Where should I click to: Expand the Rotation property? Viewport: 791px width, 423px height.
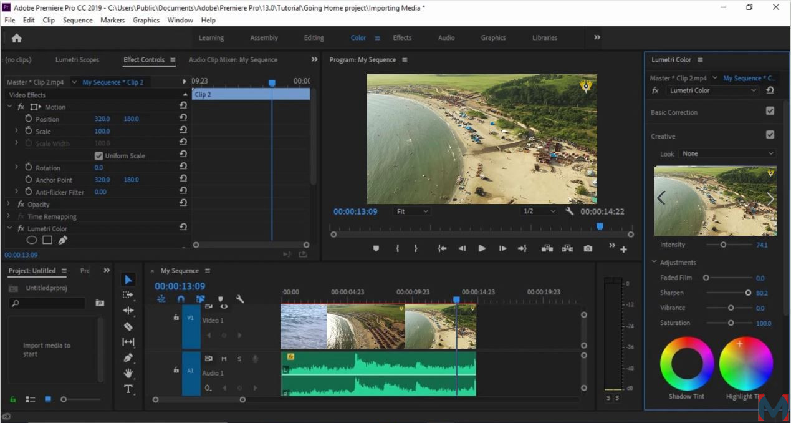[x=16, y=167]
